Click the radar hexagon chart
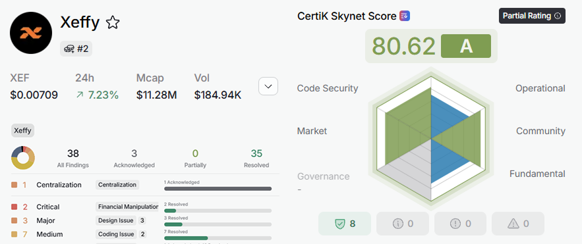 431,139
